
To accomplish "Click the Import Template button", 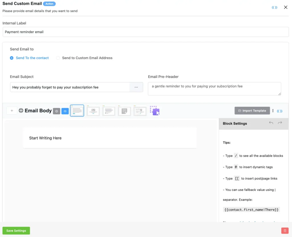I will (x=252, y=111).
